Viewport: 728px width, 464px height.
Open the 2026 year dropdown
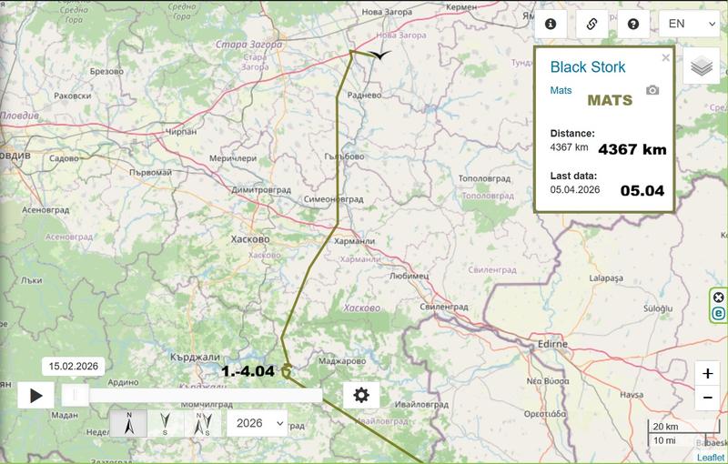258,423
